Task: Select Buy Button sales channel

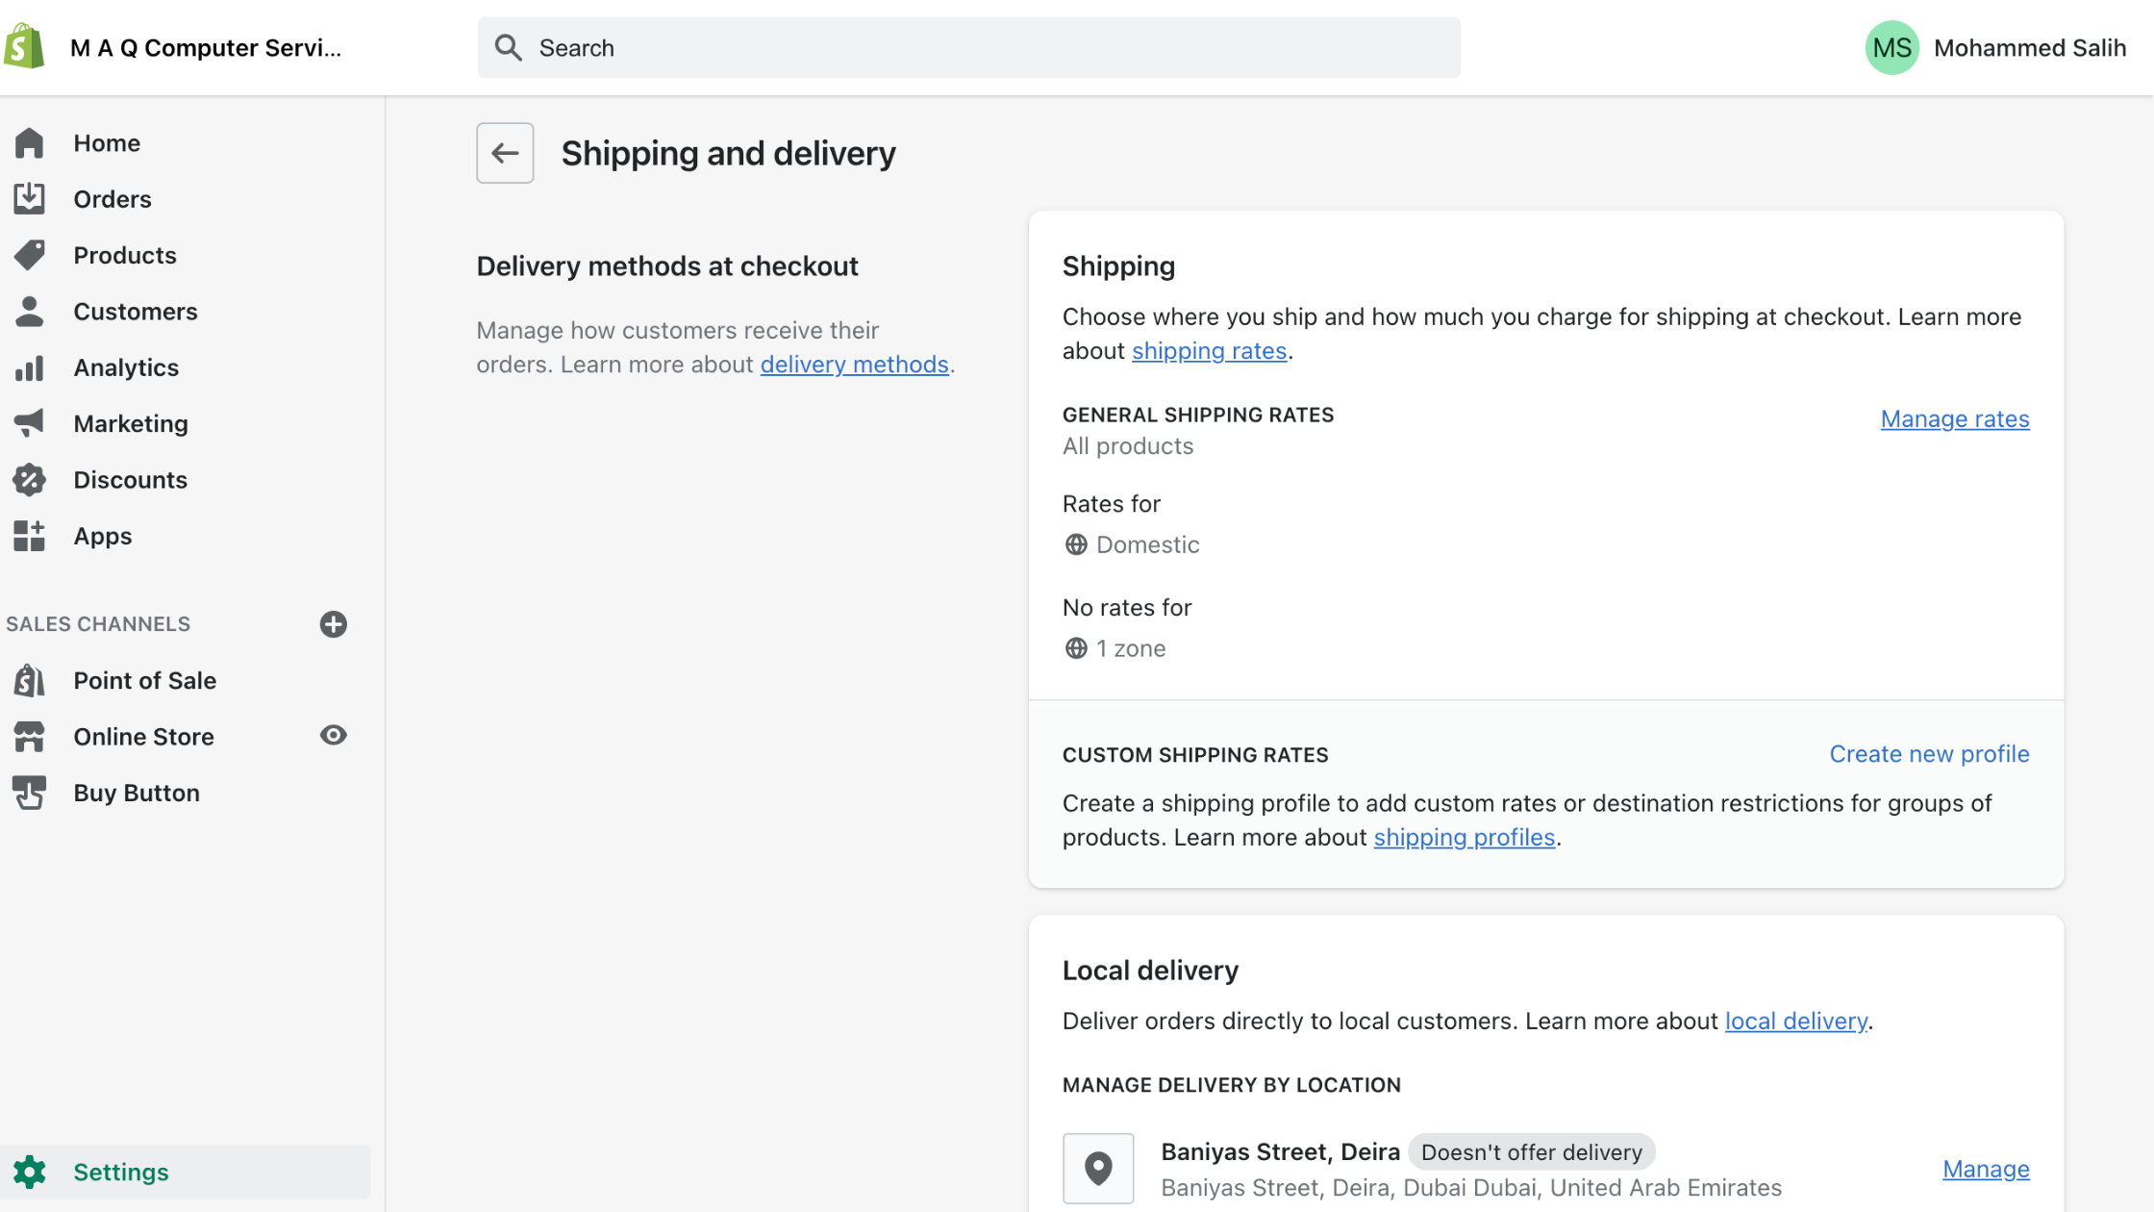Action: 136,792
